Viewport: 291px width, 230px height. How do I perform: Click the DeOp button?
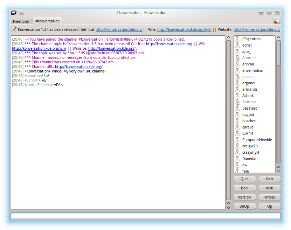click(x=244, y=206)
